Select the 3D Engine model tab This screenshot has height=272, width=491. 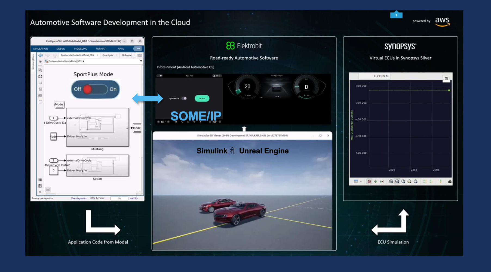127,55
